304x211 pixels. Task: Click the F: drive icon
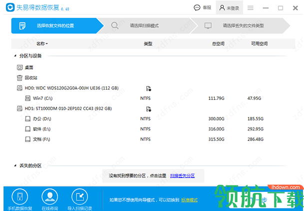click(28, 139)
